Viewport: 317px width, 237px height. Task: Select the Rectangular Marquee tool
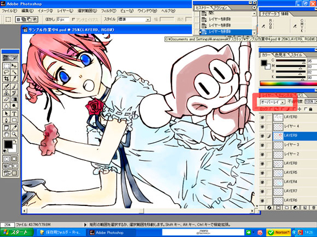click(x=6, y=65)
